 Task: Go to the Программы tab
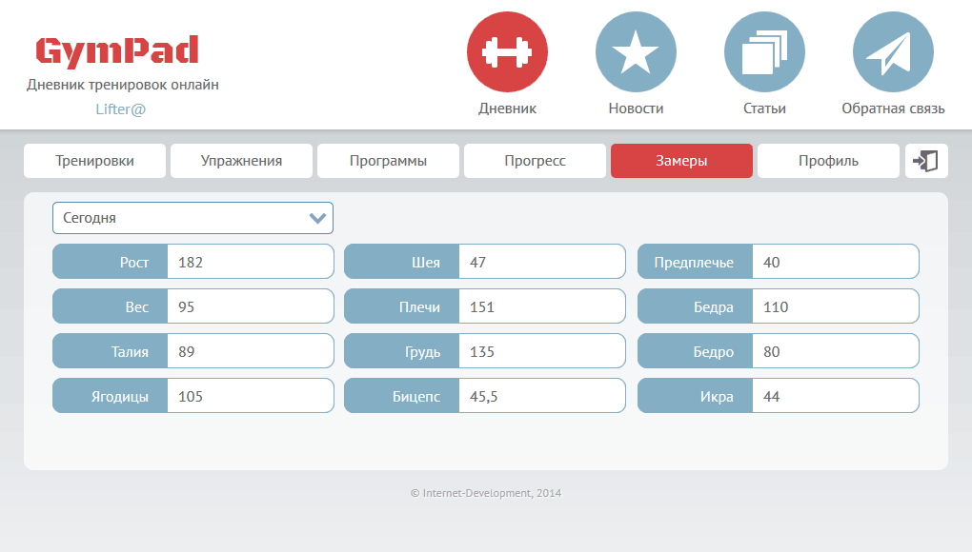coord(388,161)
